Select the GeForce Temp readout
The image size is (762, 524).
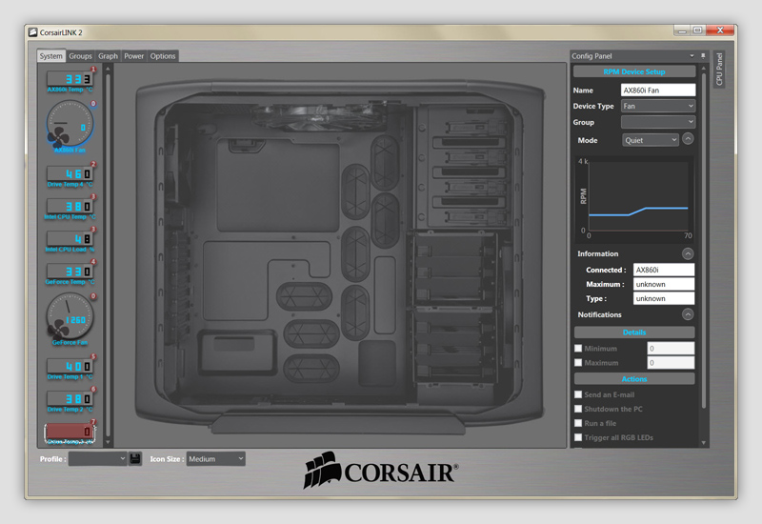70,272
